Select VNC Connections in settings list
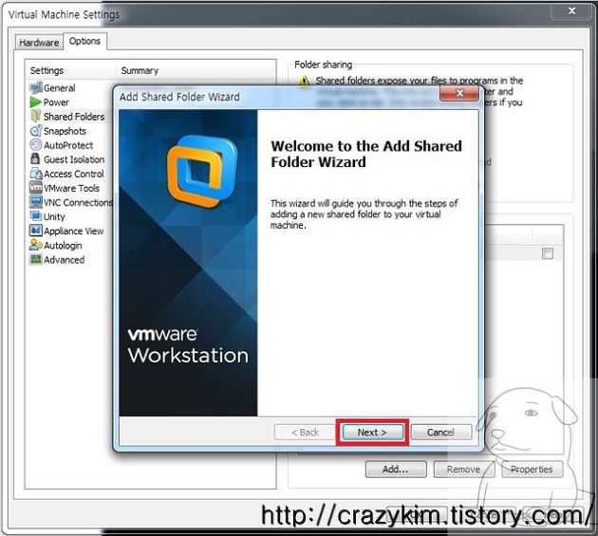Screen dimensions: 598x536 click(x=78, y=202)
